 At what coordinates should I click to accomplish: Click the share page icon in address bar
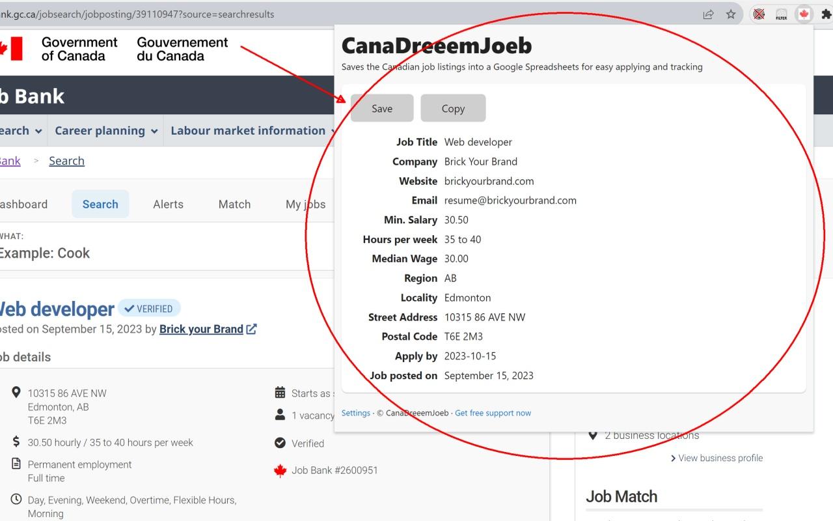(x=708, y=14)
